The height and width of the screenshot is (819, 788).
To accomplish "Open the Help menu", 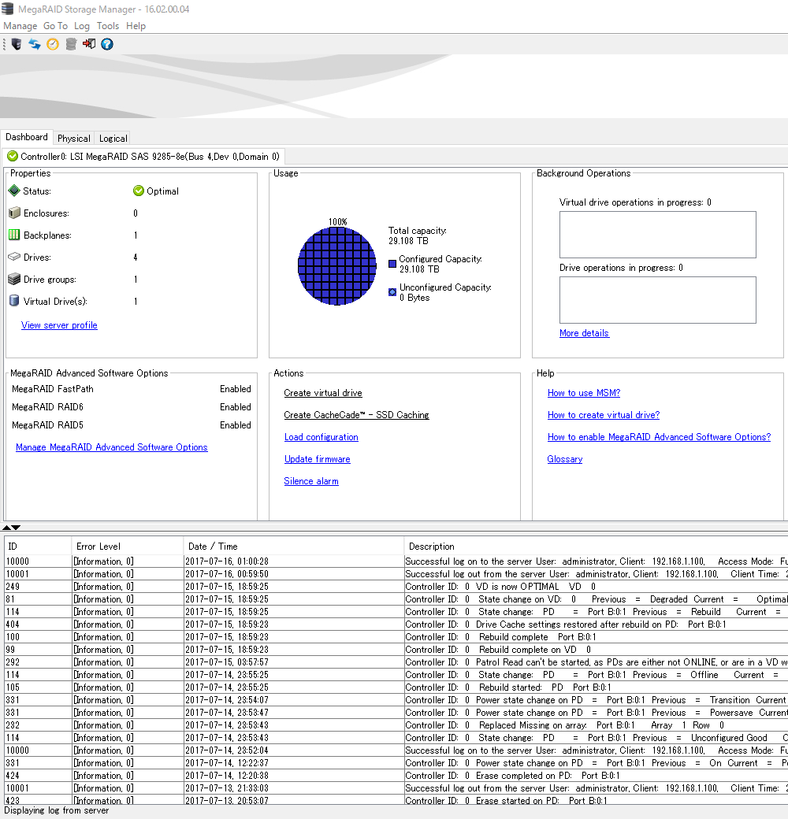I will pyautogui.click(x=136, y=25).
